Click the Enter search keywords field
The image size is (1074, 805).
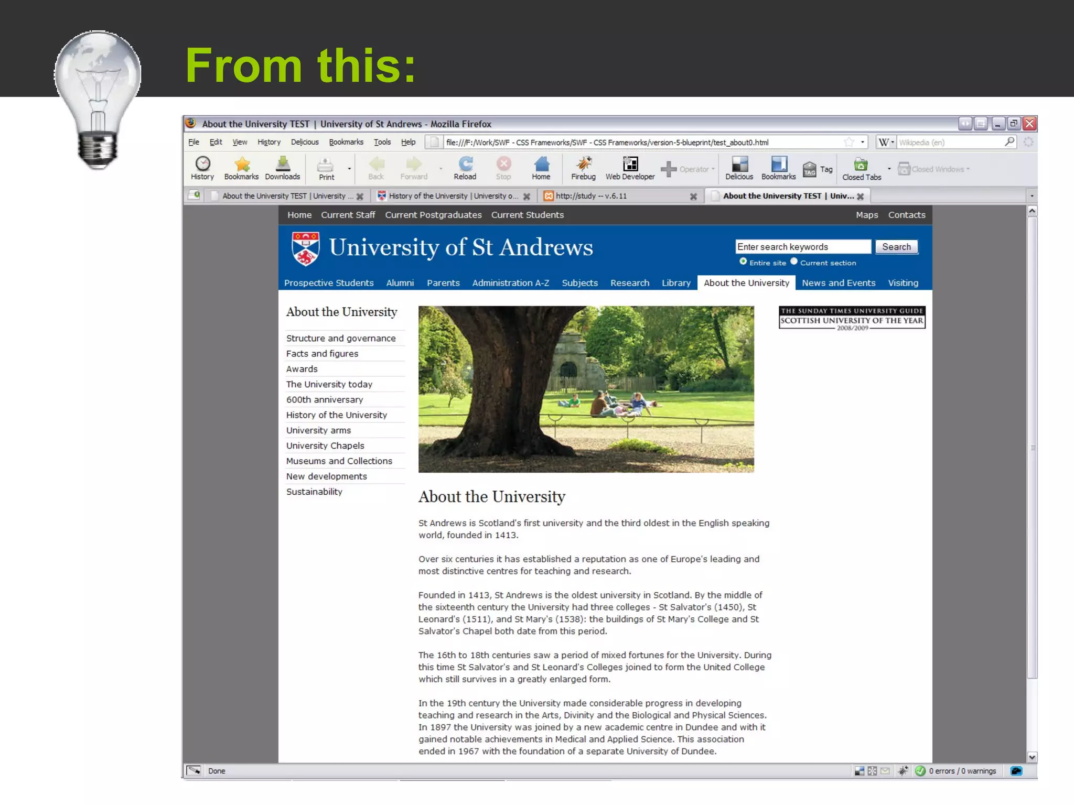(803, 247)
